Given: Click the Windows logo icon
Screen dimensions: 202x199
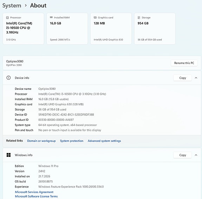Looking at the screenshot, I should 8,155.
